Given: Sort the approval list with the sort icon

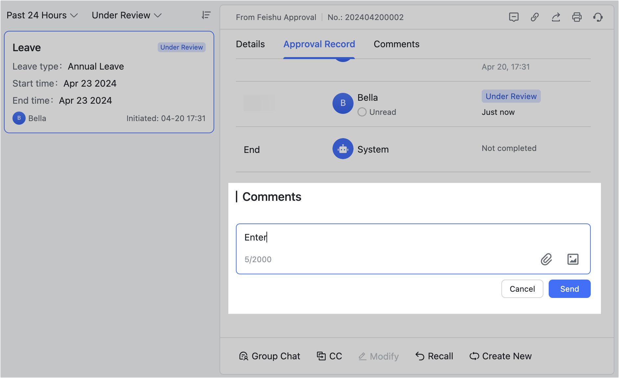Looking at the screenshot, I should point(206,15).
